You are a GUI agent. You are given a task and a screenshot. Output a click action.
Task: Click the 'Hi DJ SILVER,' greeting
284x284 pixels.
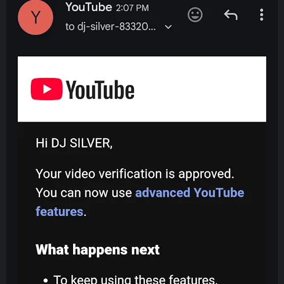[x=74, y=143]
